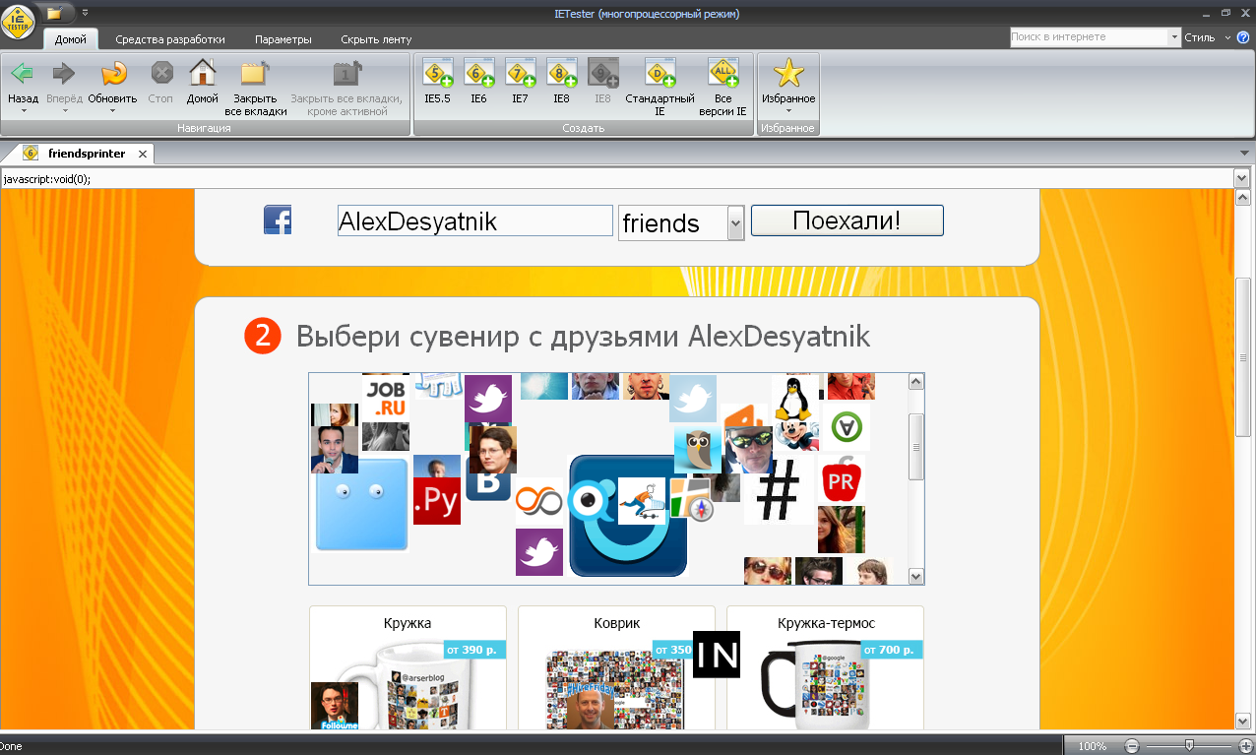The width and height of the screenshot is (1256, 755).
Task: Select the red .Py avatar
Action: tap(437, 501)
